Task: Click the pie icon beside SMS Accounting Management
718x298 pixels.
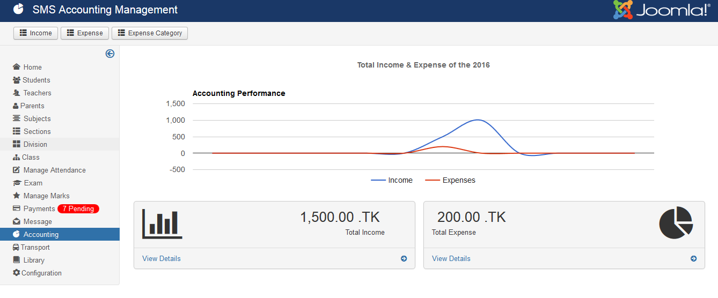Action: [18, 10]
